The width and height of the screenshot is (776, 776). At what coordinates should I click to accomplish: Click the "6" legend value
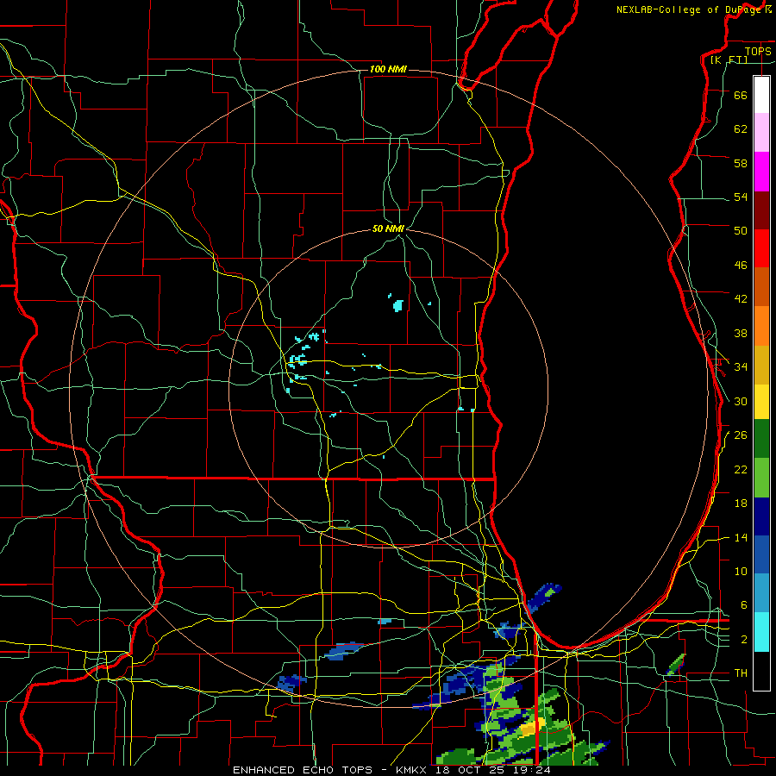point(744,604)
